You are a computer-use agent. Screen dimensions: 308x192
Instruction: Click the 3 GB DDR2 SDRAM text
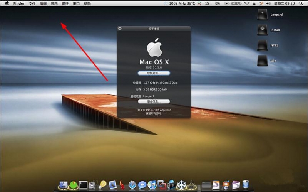155,89
